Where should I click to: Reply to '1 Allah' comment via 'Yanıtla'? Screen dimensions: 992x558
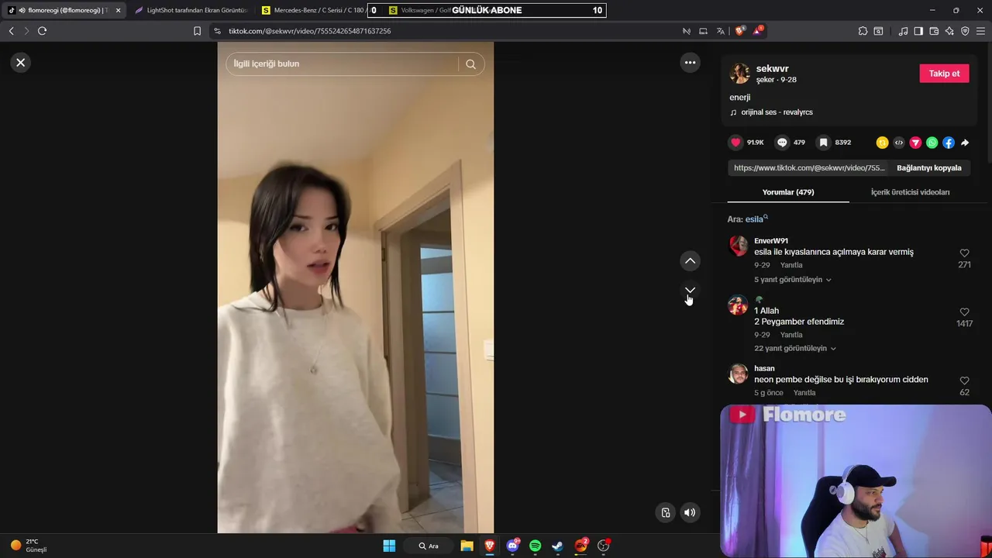point(791,335)
